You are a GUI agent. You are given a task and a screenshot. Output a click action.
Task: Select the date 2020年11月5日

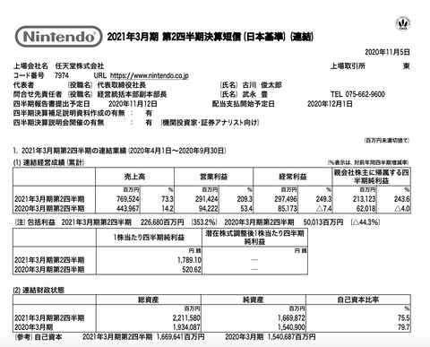[x=387, y=52]
